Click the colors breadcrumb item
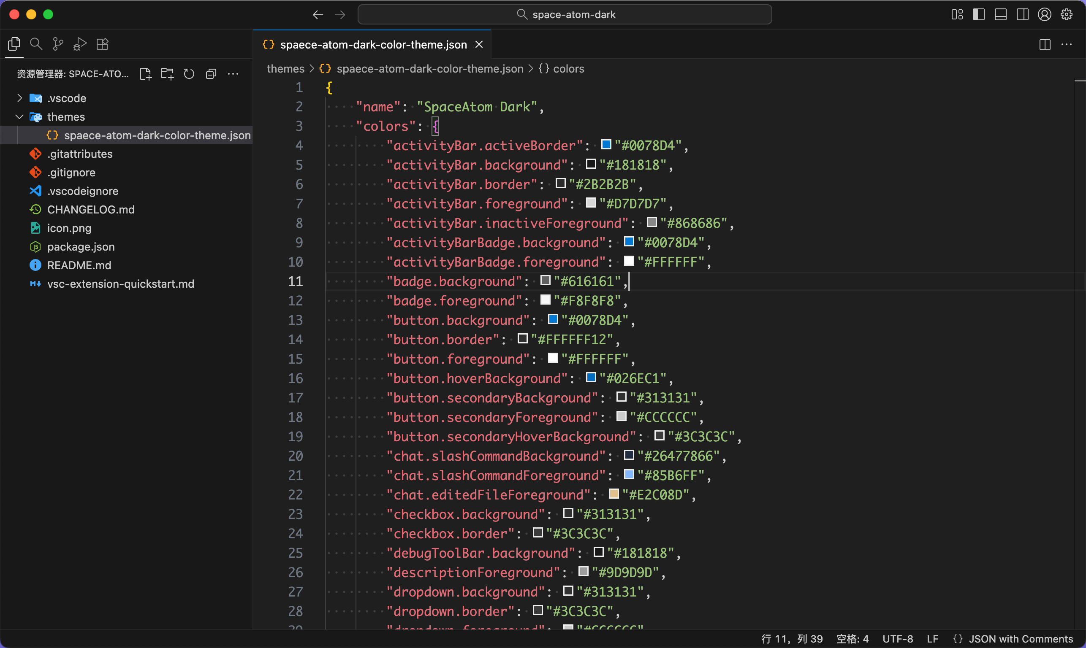 (x=568, y=69)
